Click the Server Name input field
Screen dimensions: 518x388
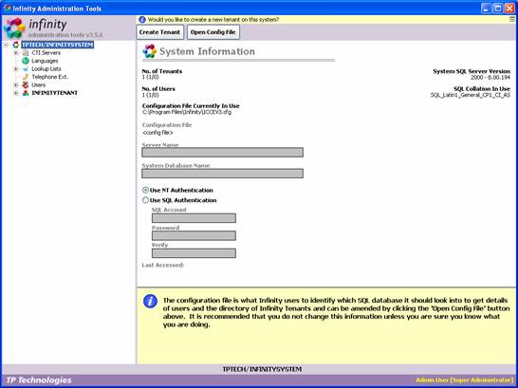tap(222, 152)
